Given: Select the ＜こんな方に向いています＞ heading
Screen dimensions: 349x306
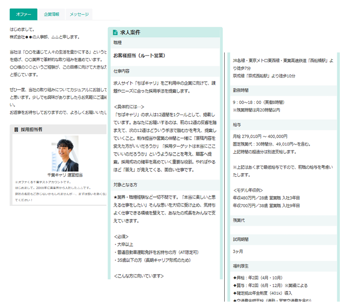Looking at the screenshot, I should coord(139,276).
